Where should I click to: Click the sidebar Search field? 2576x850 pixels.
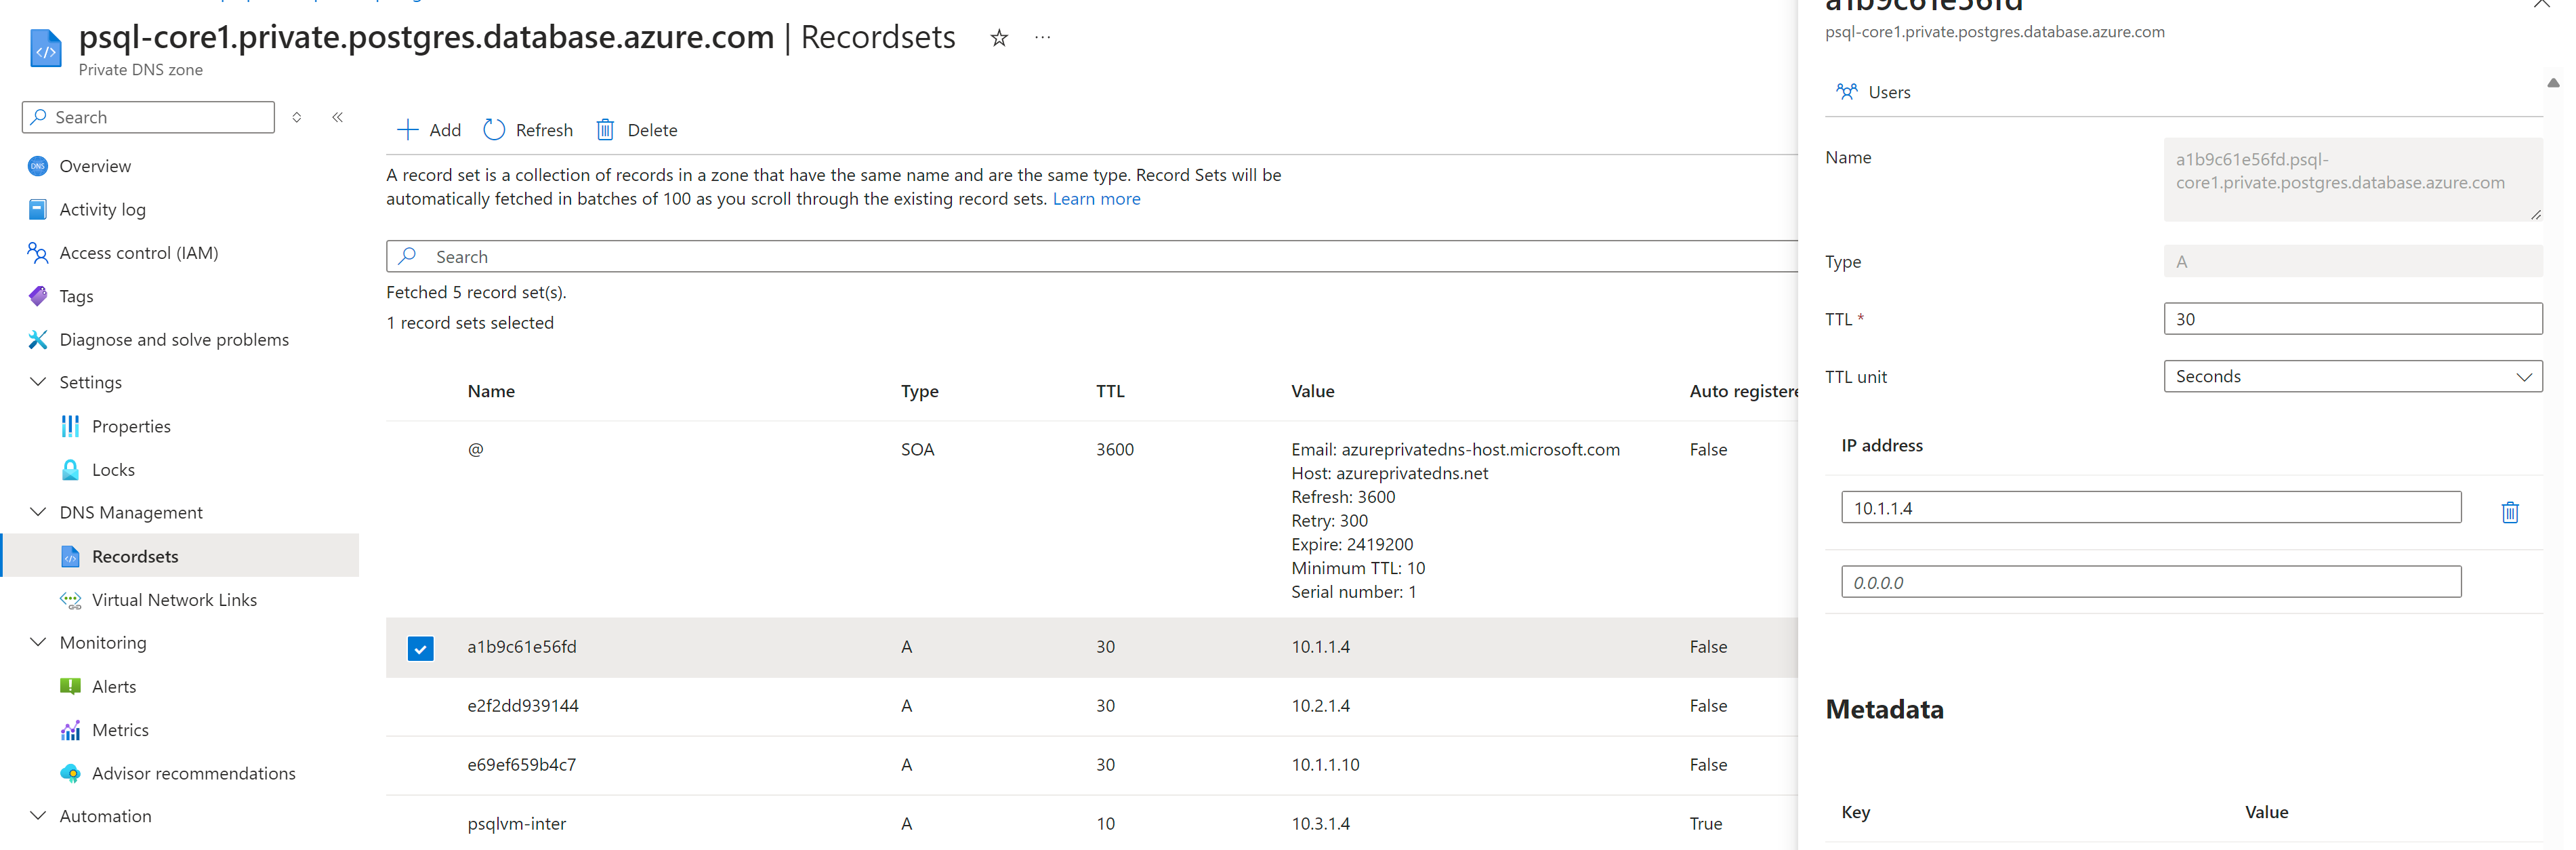(148, 117)
